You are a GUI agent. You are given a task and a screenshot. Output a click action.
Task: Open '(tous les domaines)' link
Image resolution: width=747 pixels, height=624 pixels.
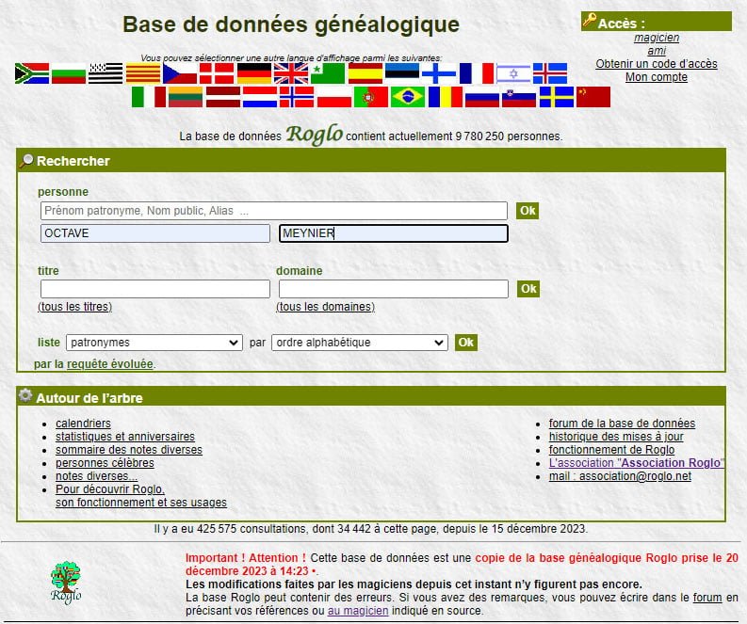(x=325, y=307)
